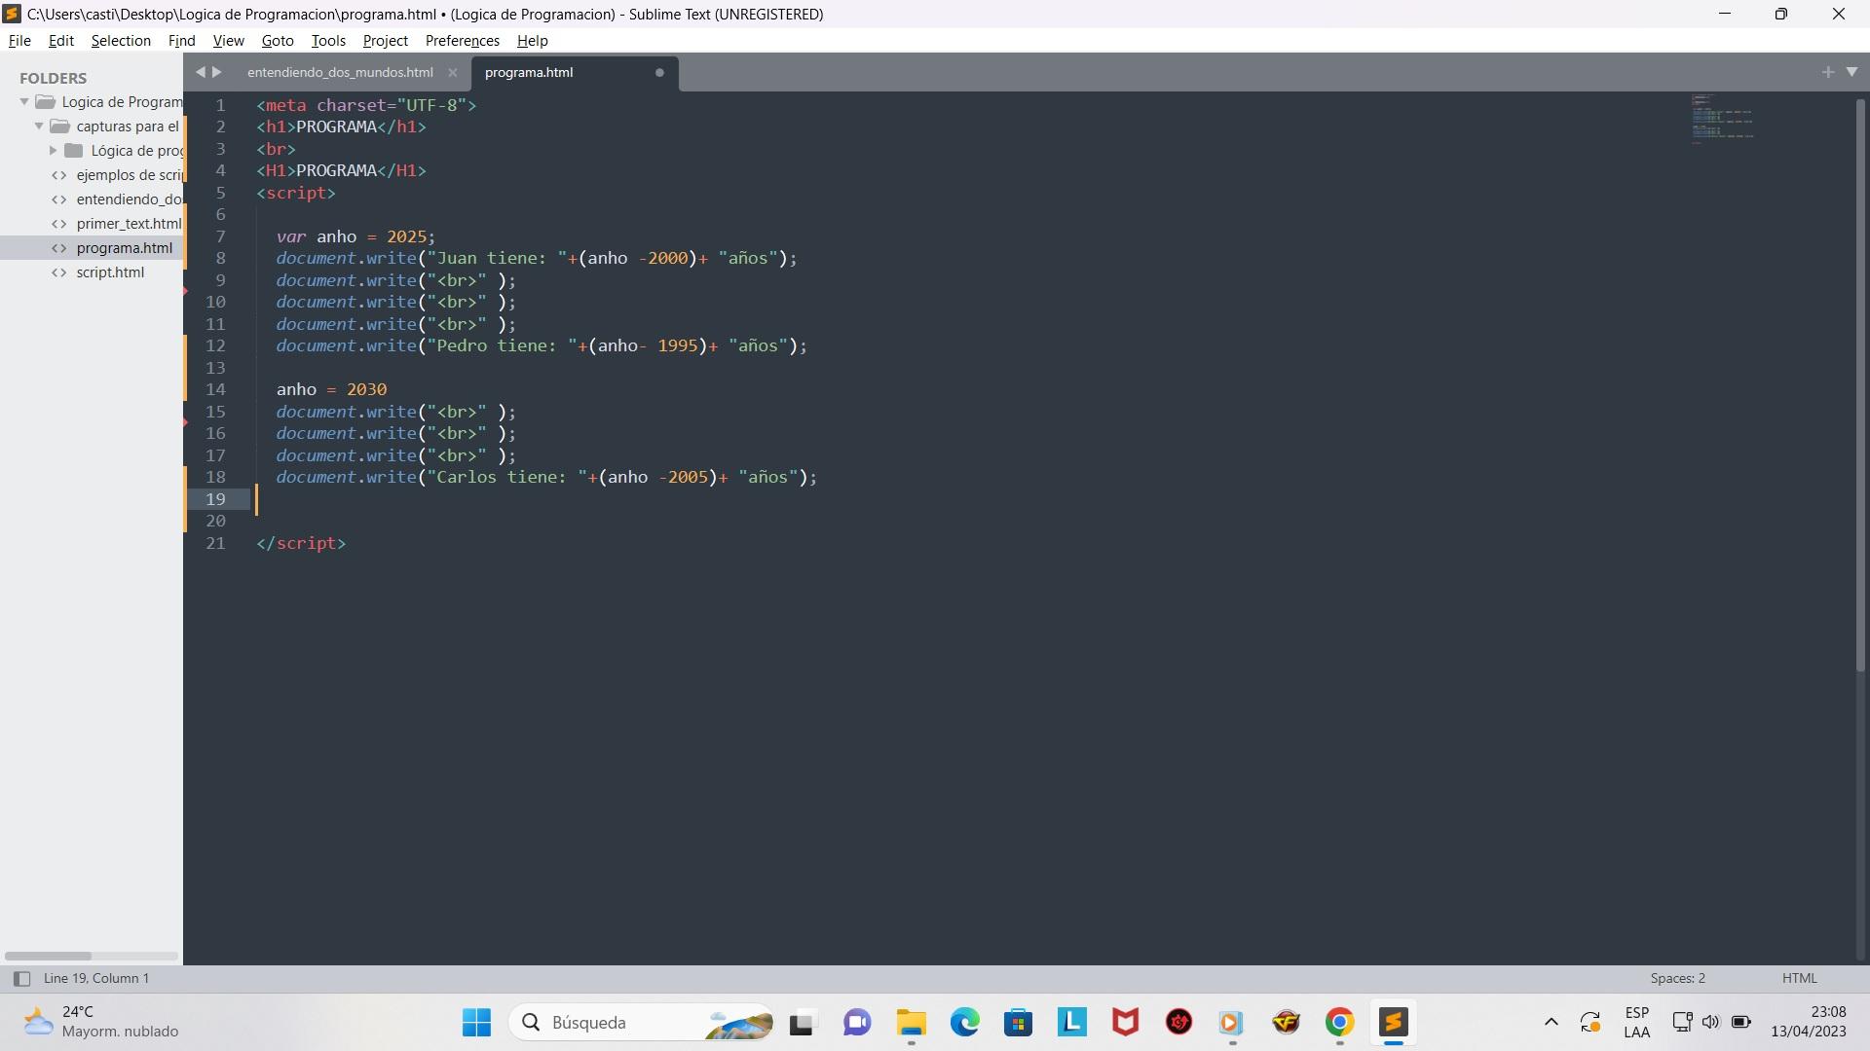Place cursor on 'var anho = 2025;' line

(x=355, y=236)
